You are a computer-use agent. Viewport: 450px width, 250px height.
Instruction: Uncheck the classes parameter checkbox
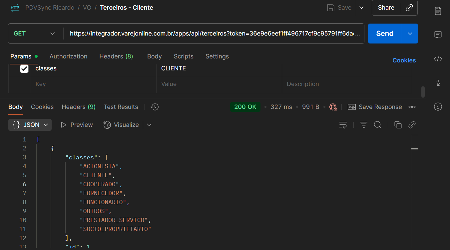(x=24, y=69)
